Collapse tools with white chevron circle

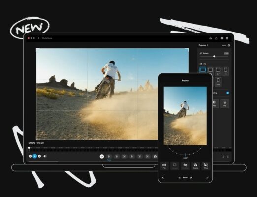tap(102, 156)
